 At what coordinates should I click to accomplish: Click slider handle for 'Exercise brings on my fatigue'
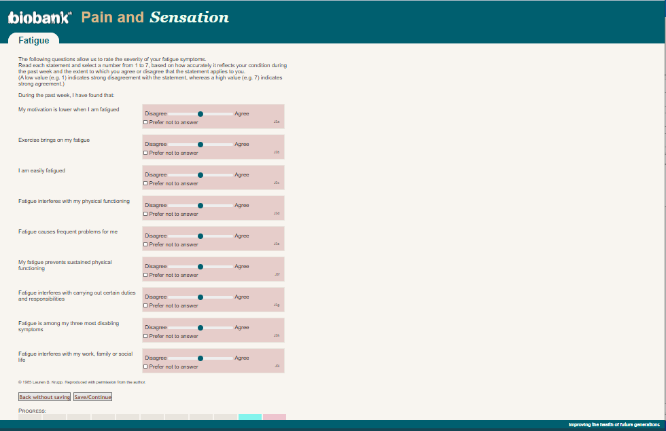tap(200, 145)
